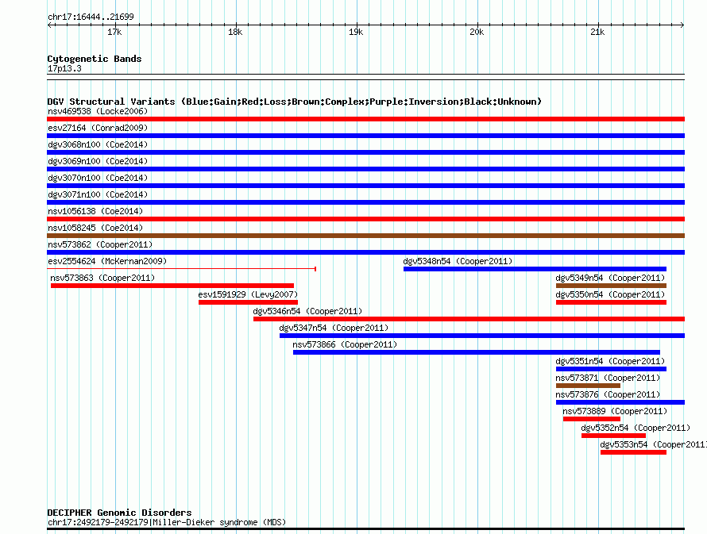
Task: Click the dgv5353n54 (Cooper2011) label
Action: click(653, 444)
